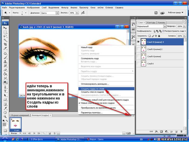Select the Zoom tool in toolbox
Screen dimensions: 189x142
[x=5, y=117]
